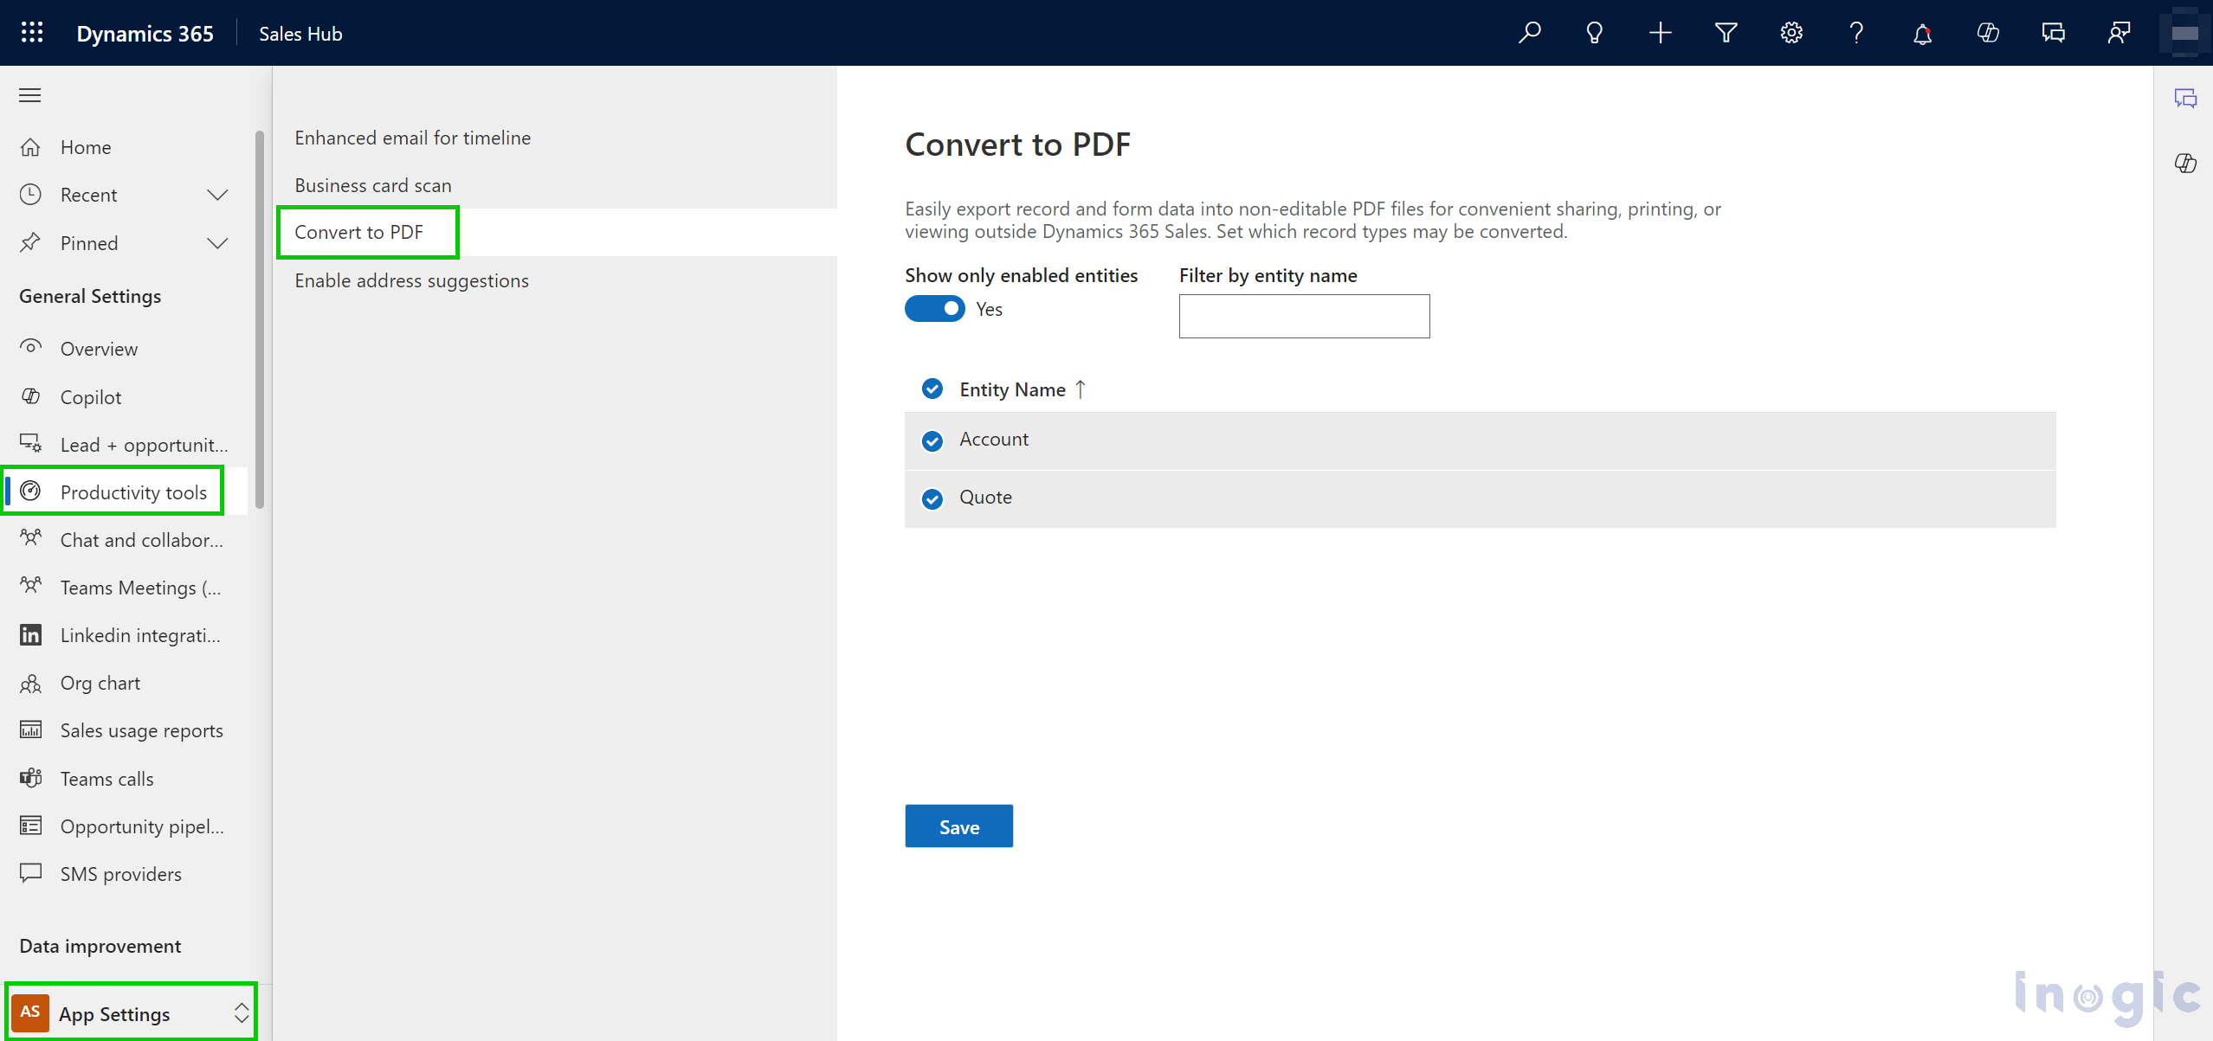Open the lightbulb assistant icon

click(1594, 33)
